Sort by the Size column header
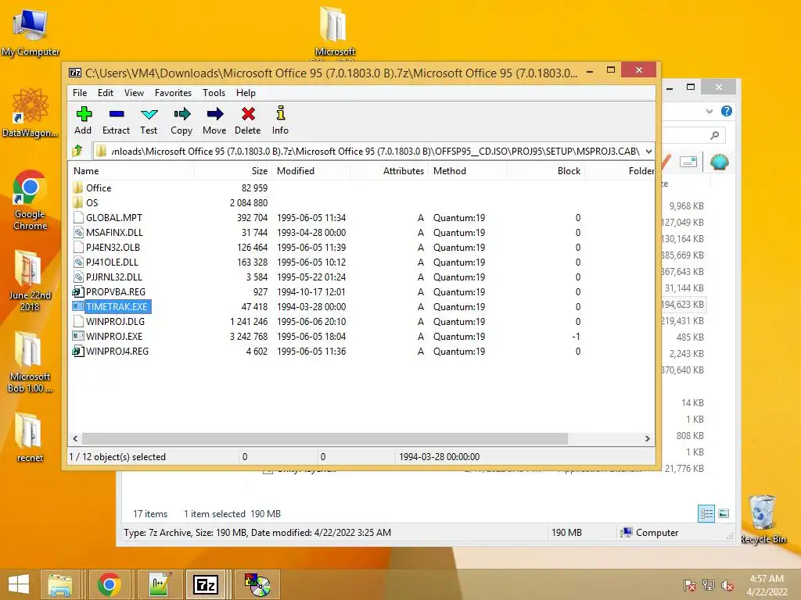Screen dimensions: 801x600 tap(233, 171)
